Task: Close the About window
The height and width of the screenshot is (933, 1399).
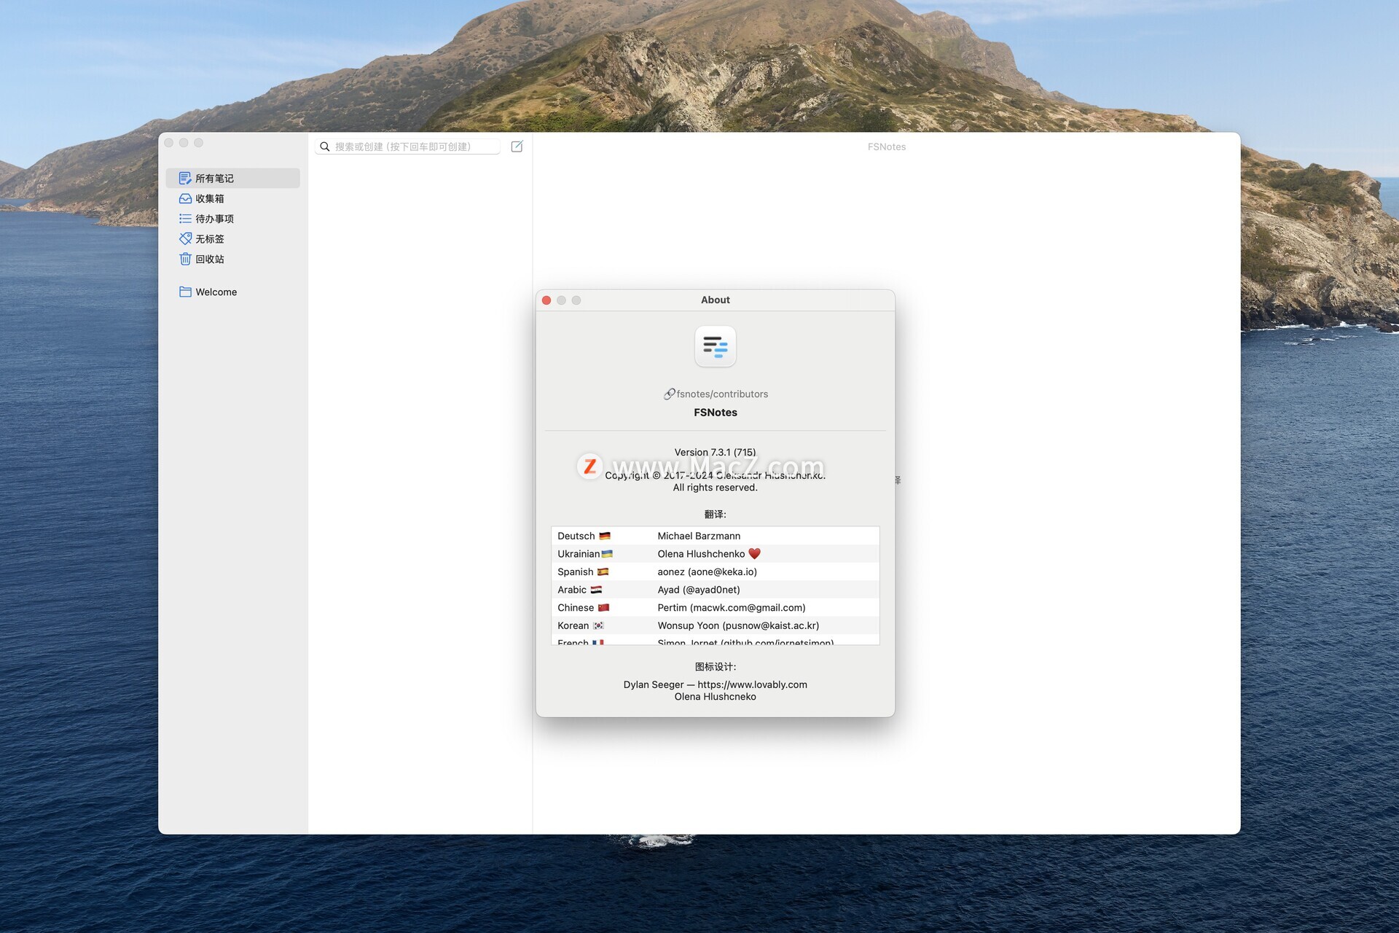Action: coord(546,300)
